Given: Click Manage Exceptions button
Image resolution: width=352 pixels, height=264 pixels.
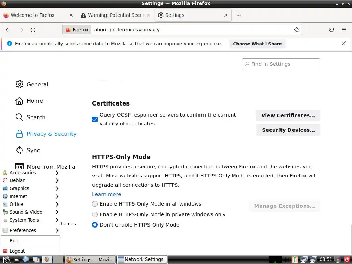Looking at the screenshot, I should point(284,206).
